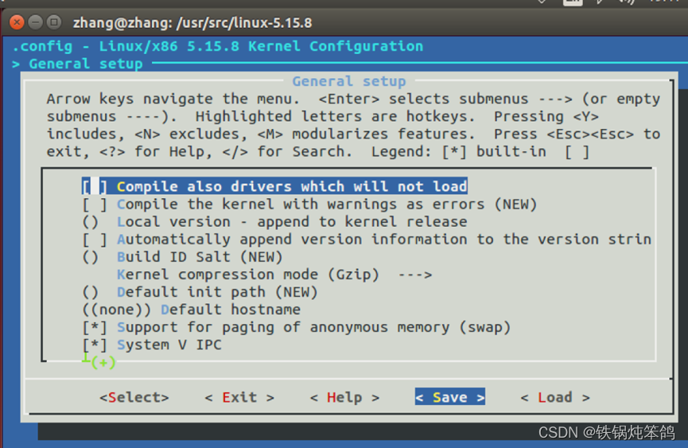Toggle 'Compile the kernel with warnings as errors' checkbox
The image size is (688, 448).
95,205
